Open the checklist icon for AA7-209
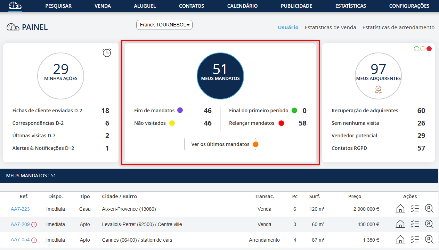Image resolution: width=439 pixels, height=250 pixels. [x=414, y=224]
